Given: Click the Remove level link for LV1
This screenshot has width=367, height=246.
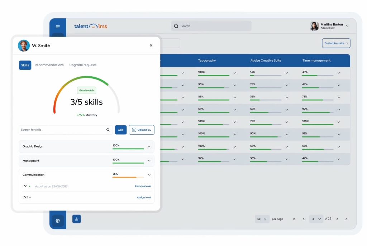Looking at the screenshot, I should pos(143,186).
